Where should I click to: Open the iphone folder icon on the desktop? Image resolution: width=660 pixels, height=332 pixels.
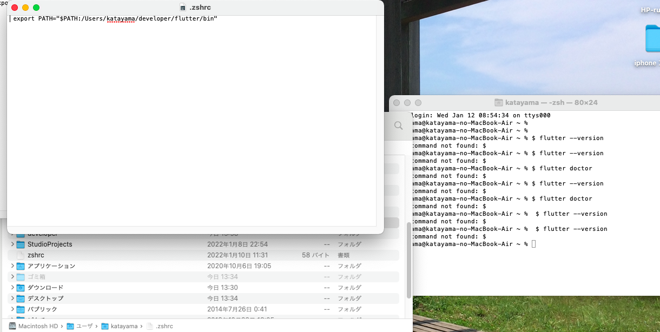pos(652,39)
